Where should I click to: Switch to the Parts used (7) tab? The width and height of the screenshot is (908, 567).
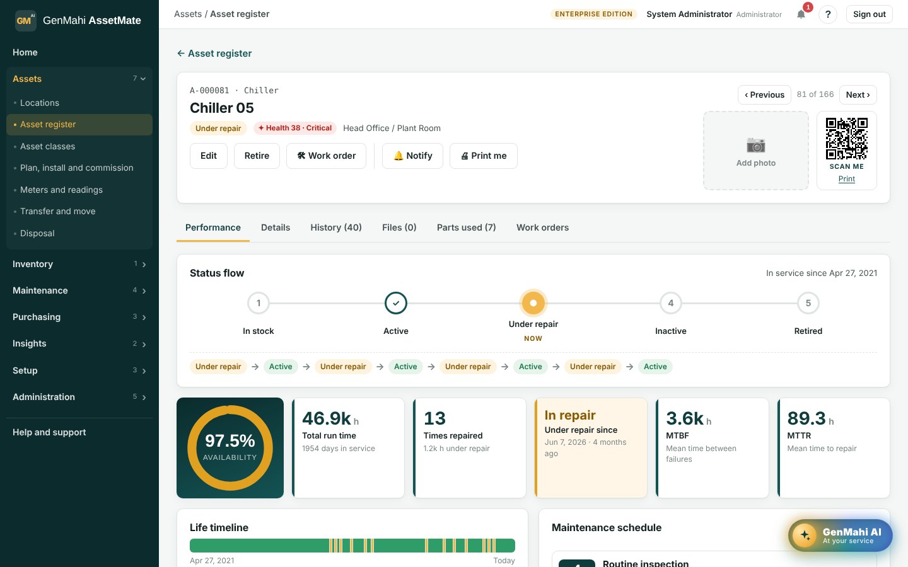coord(467,227)
